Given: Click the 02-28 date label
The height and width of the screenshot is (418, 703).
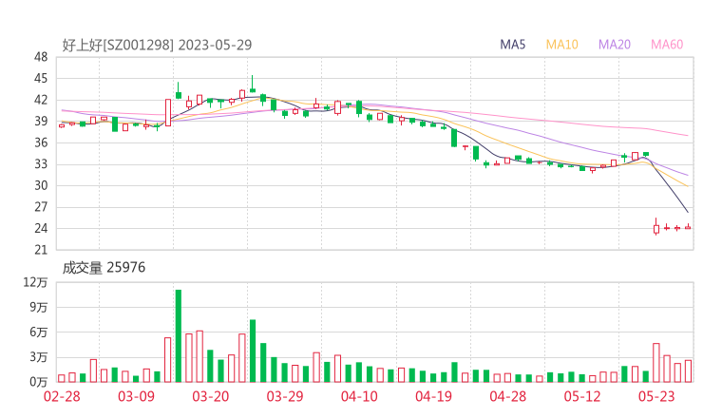Looking at the screenshot, I should [x=62, y=396].
